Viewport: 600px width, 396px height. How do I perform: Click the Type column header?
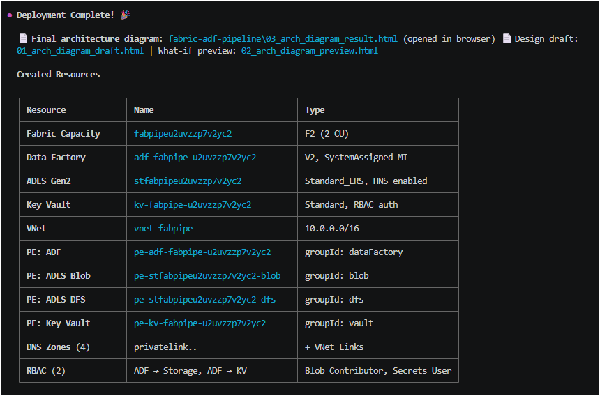(315, 110)
